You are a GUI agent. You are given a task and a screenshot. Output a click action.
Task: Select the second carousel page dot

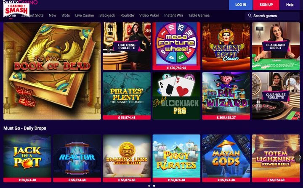pos(154,185)
